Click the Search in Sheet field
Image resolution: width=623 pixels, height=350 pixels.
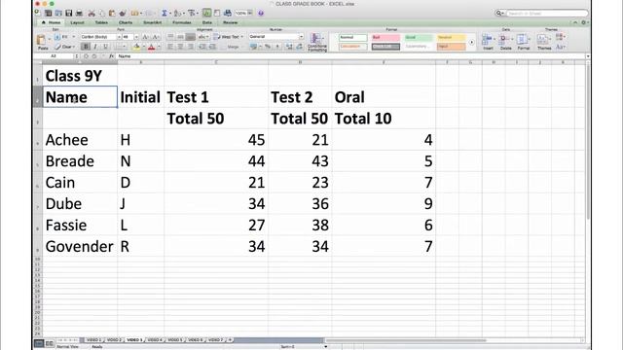click(542, 13)
